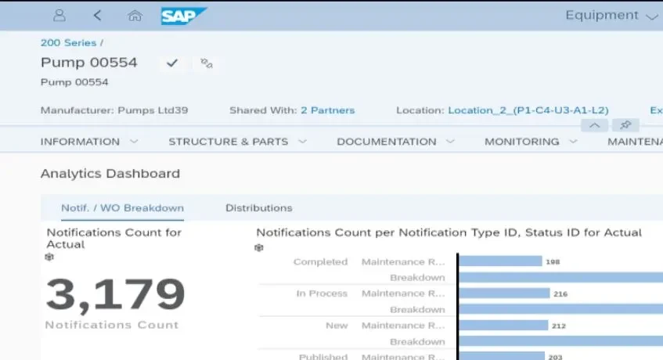
Task: Click the In Process status label in chart
Action: coord(322,293)
